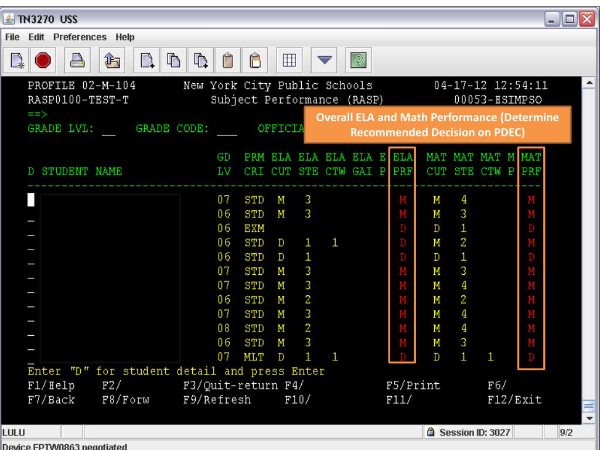Click the Java icon in the title bar
Viewport: 600px width, 450px height.
(x=8, y=19)
